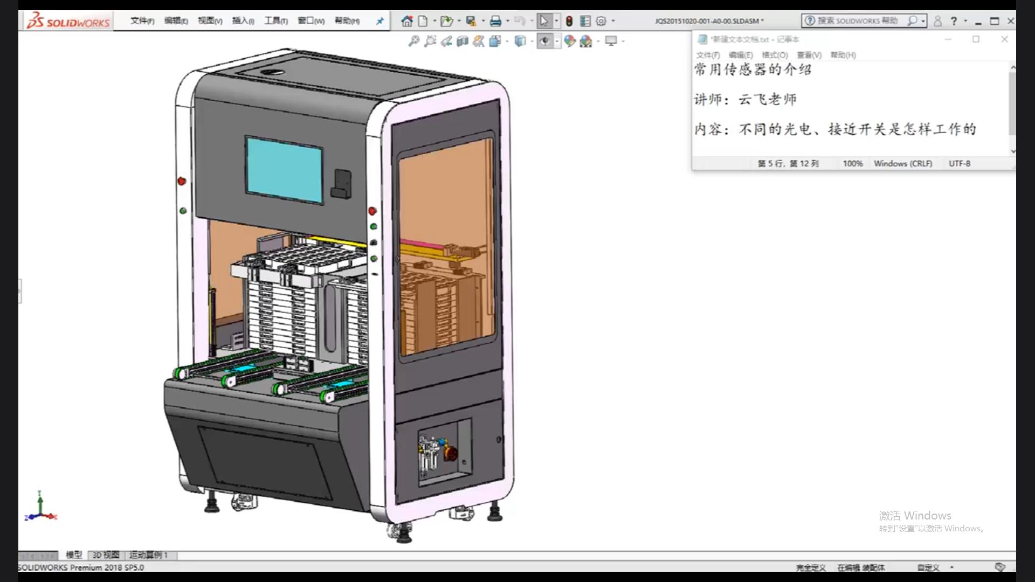Activate the Section View icon
This screenshot has width=1035, height=582.
[x=463, y=41]
